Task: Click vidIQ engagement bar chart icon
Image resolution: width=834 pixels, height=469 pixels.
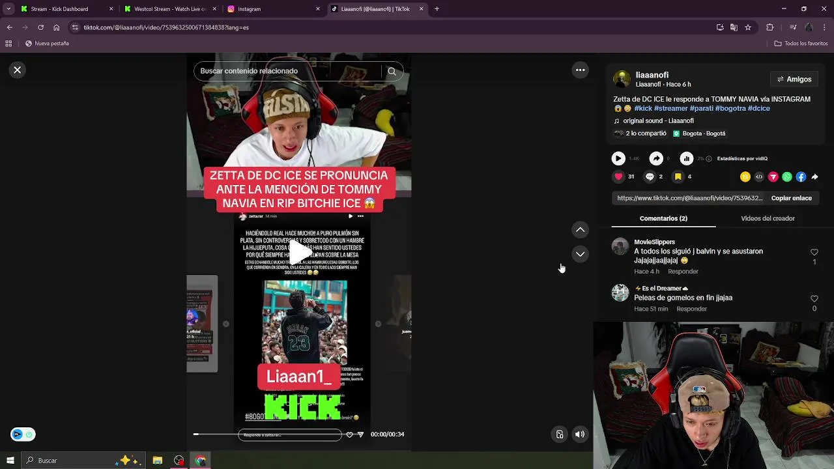Action: pos(687,158)
